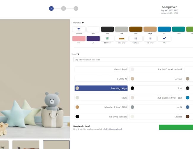Filter by Jotun Farver logo
This screenshot has width=193, height=149.
coord(121,38)
